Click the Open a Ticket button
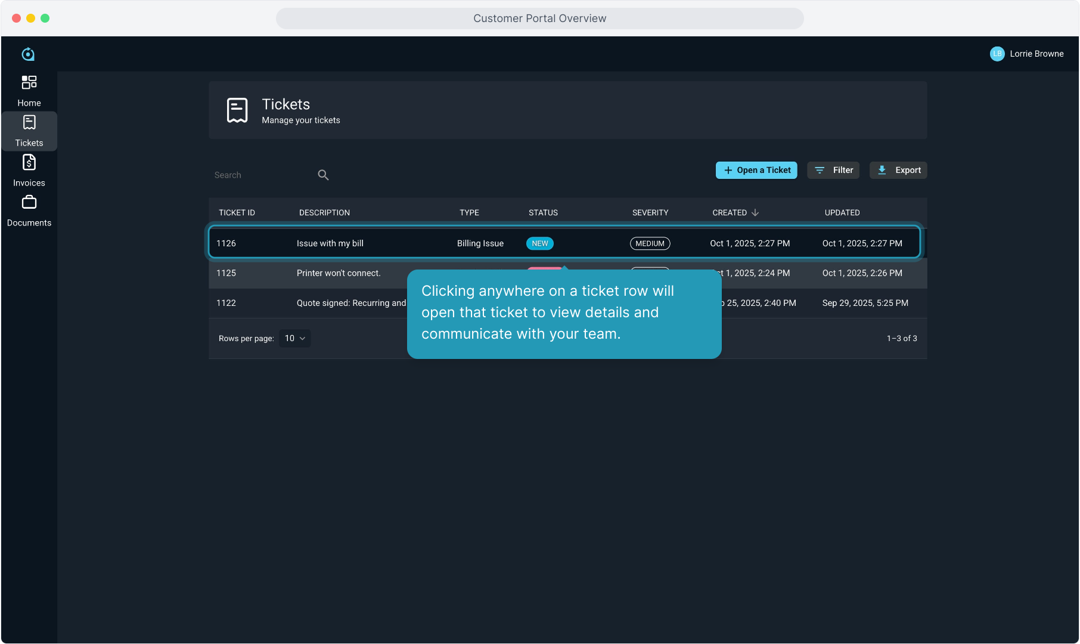Screen dimensions: 1080x644 [x=756, y=170]
